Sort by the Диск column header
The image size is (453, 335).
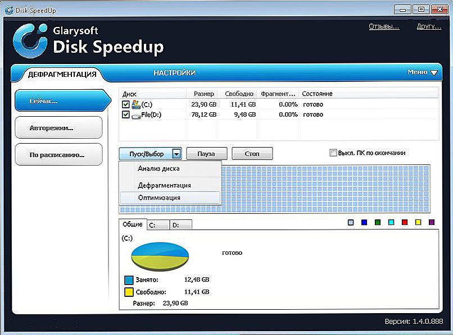click(152, 94)
